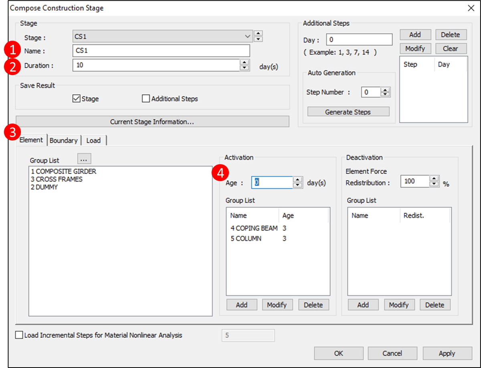The height and width of the screenshot is (368, 481).
Task: Enable Additional Steps under Save Result
Action: tap(146, 98)
